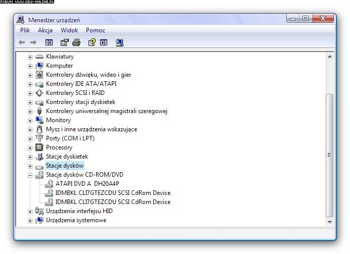Click the Back arrow in the toolbar
The image size is (350, 254).
click(22, 43)
